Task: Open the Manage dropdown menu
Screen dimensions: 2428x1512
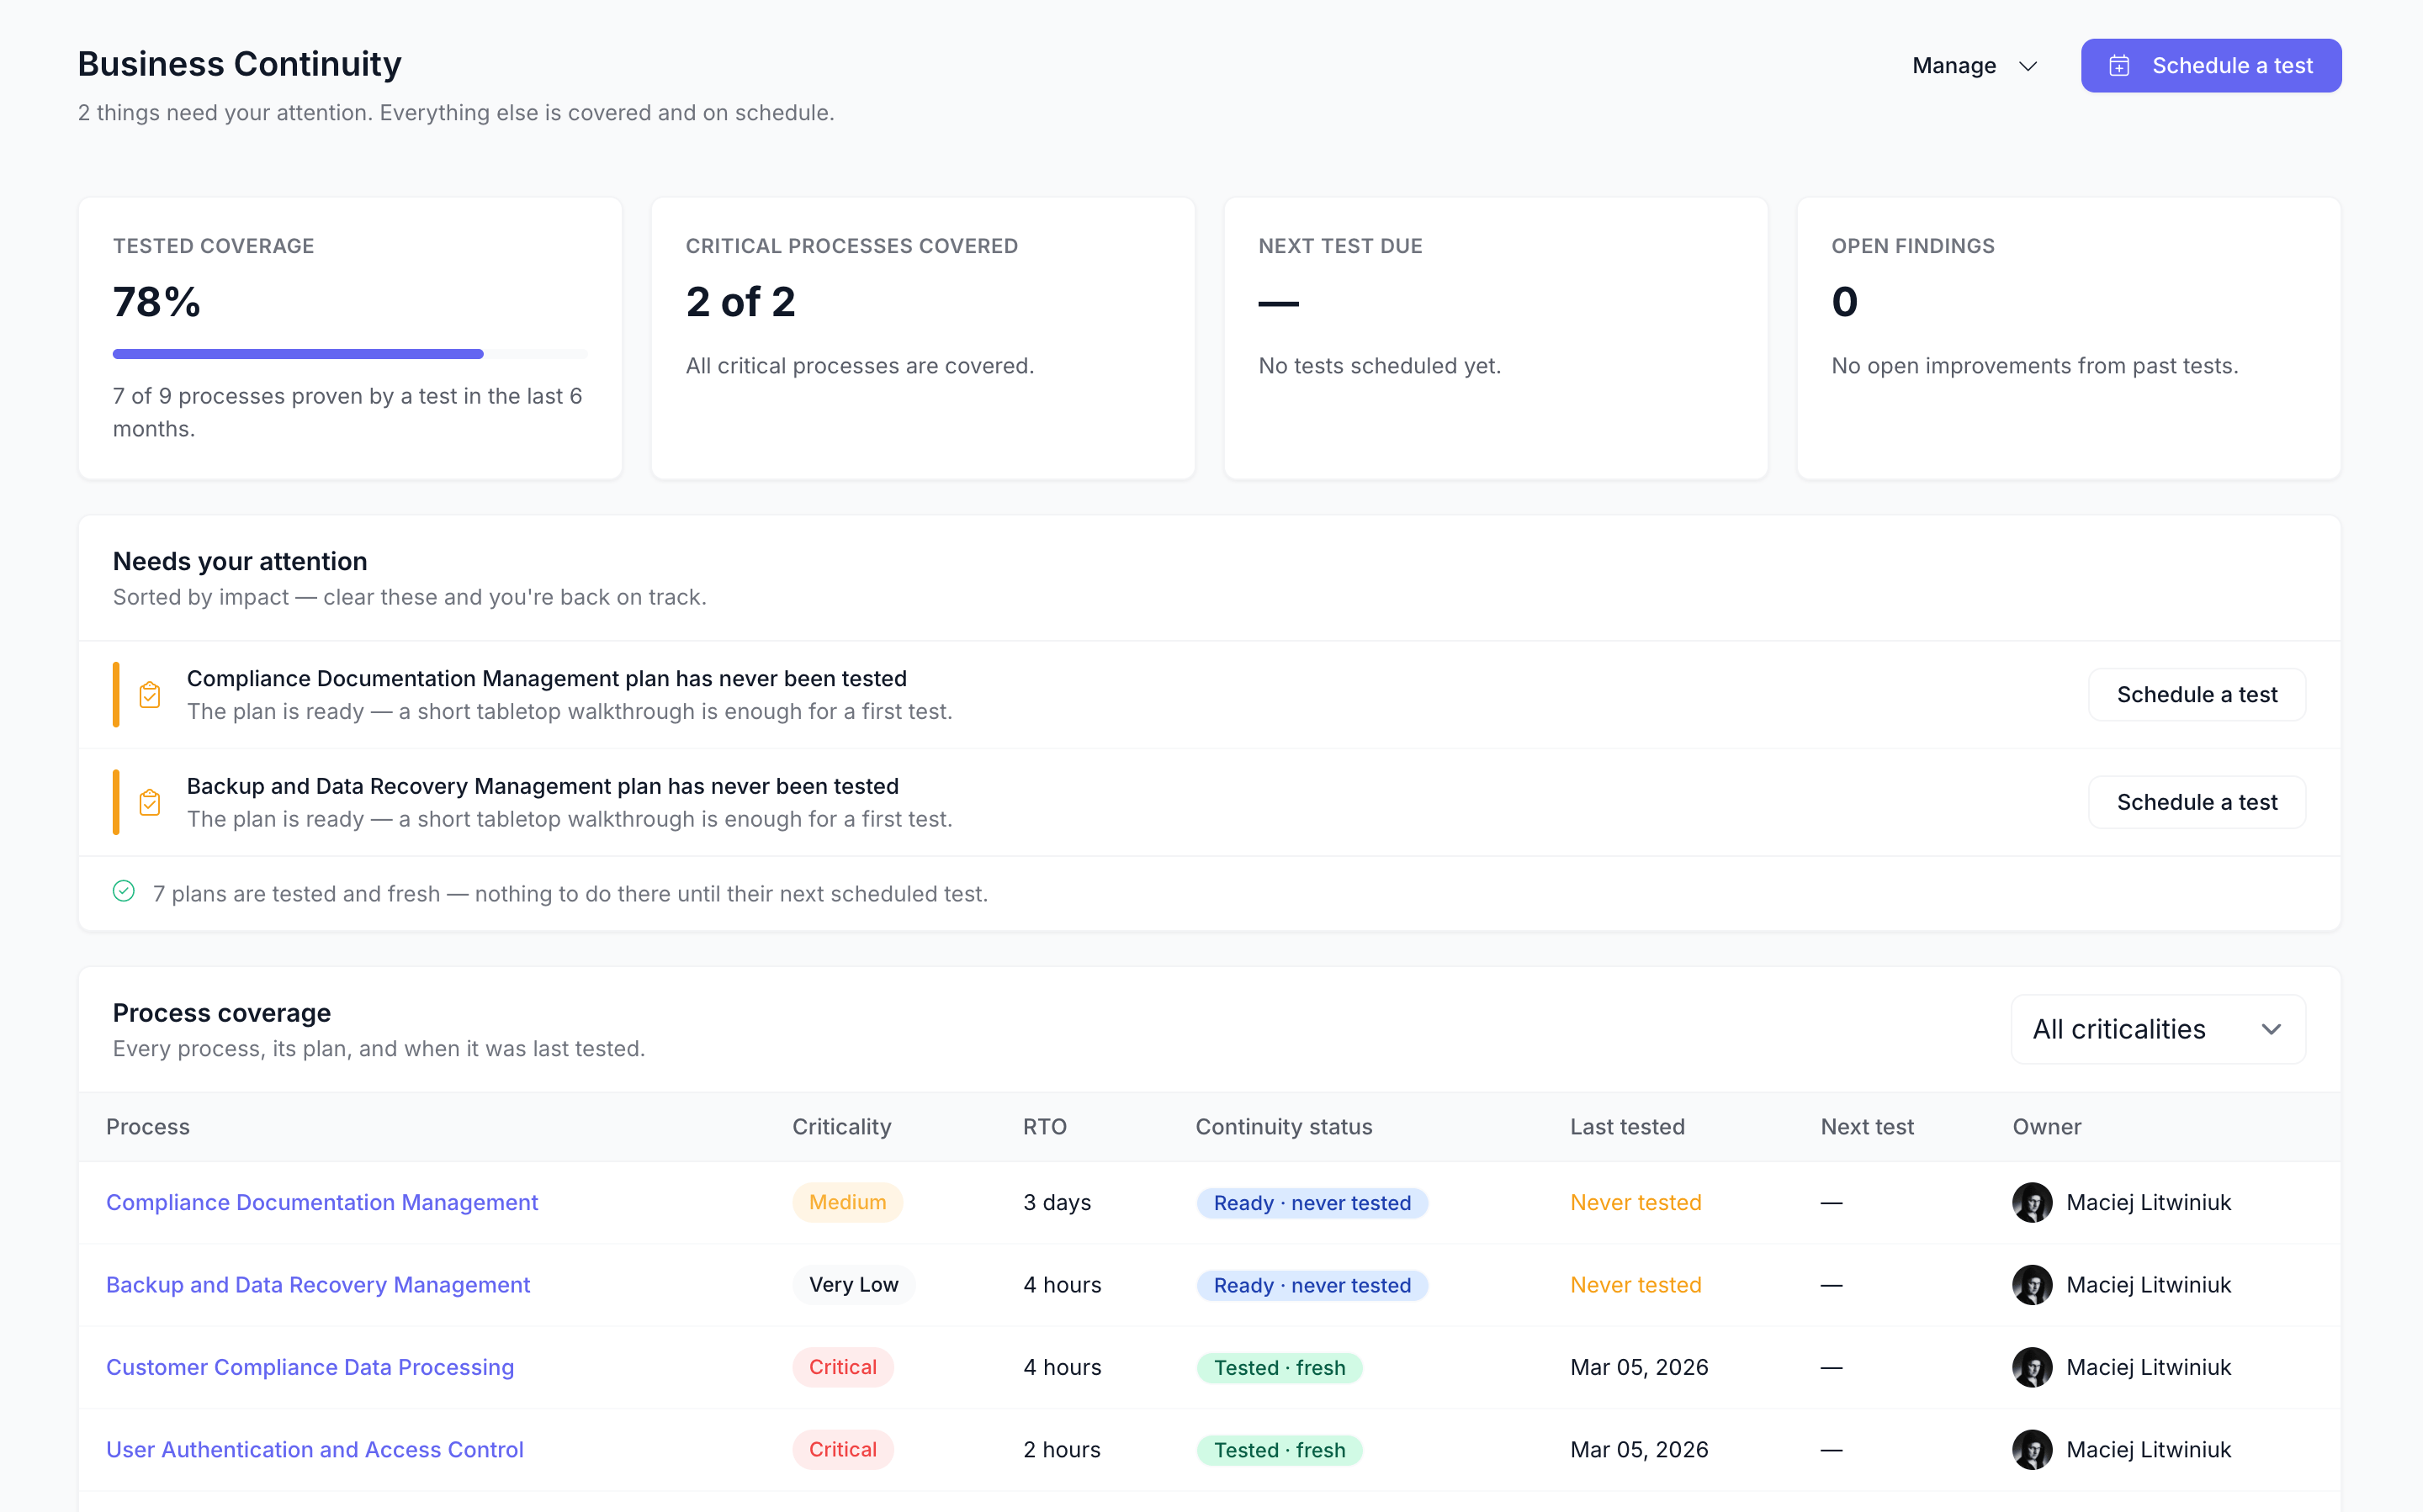Action: click(1975, 66)
